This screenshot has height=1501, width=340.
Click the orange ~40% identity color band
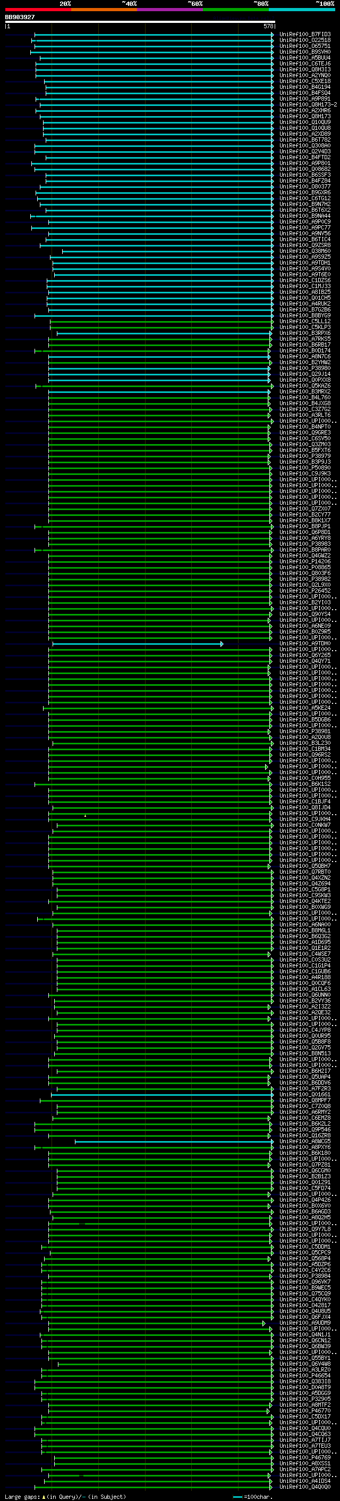(x=104, y=10)
